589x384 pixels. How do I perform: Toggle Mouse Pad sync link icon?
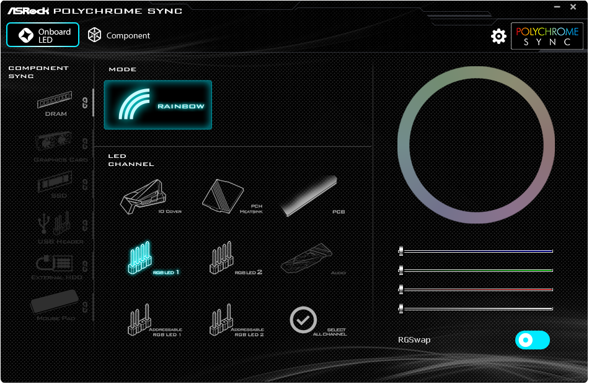point(85,307)
